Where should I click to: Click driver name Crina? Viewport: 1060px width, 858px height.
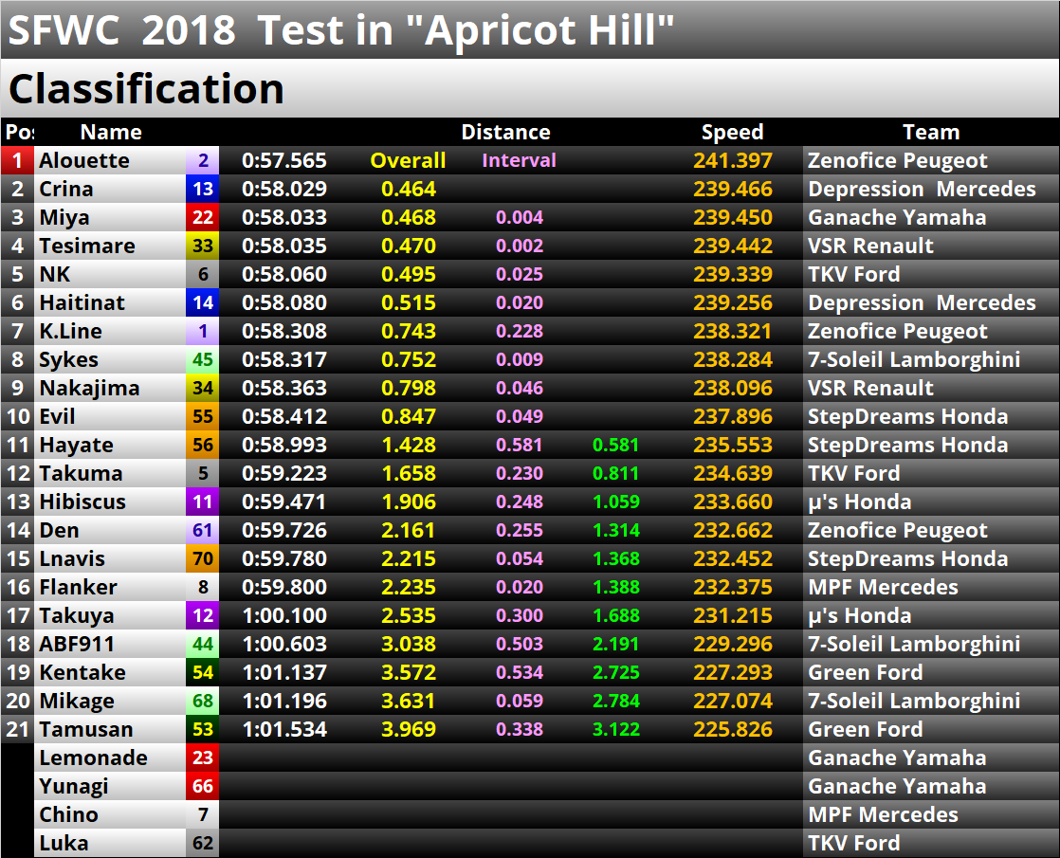click(x=66, y=189)
